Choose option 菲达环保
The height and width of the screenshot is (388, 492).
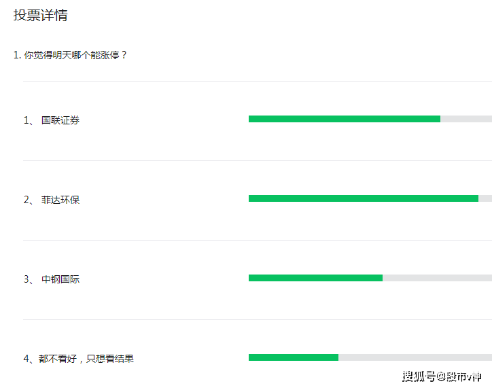pos(60,200)
